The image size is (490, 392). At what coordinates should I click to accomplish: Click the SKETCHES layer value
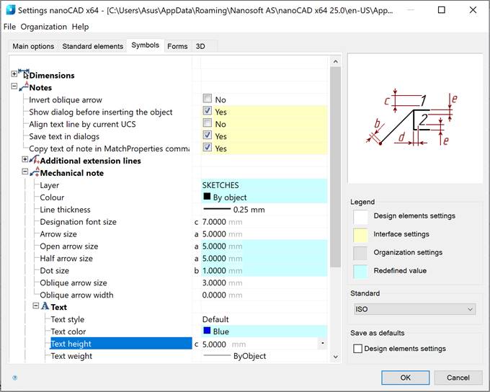pyautogui.click(x=220, y=185)
